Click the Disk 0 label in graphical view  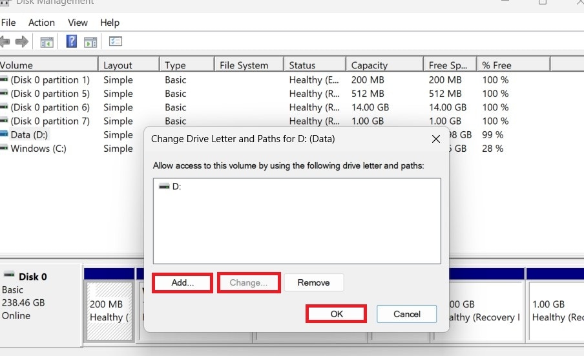pyautogui.click(x=33, y=277)
